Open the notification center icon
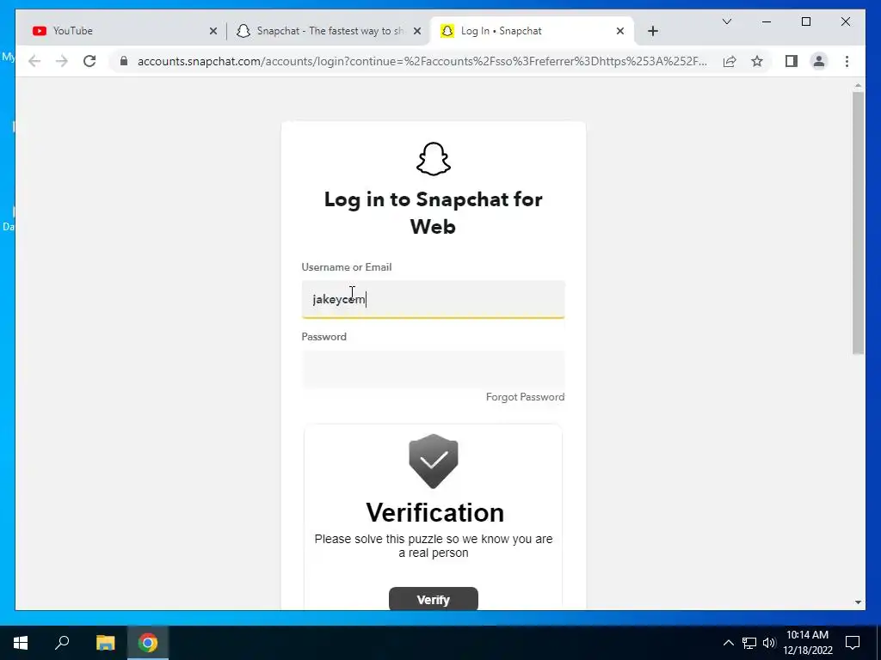Image resolution: width=881 pixels, height=660 pixels. (x=853, y=643)
